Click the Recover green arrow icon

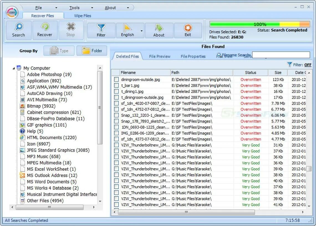[x=45, y=27]
